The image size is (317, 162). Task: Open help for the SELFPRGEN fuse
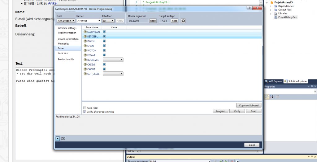pos(85,32)
